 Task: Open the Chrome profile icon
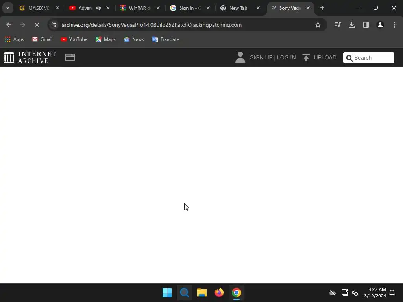click(x=380, y=25)
